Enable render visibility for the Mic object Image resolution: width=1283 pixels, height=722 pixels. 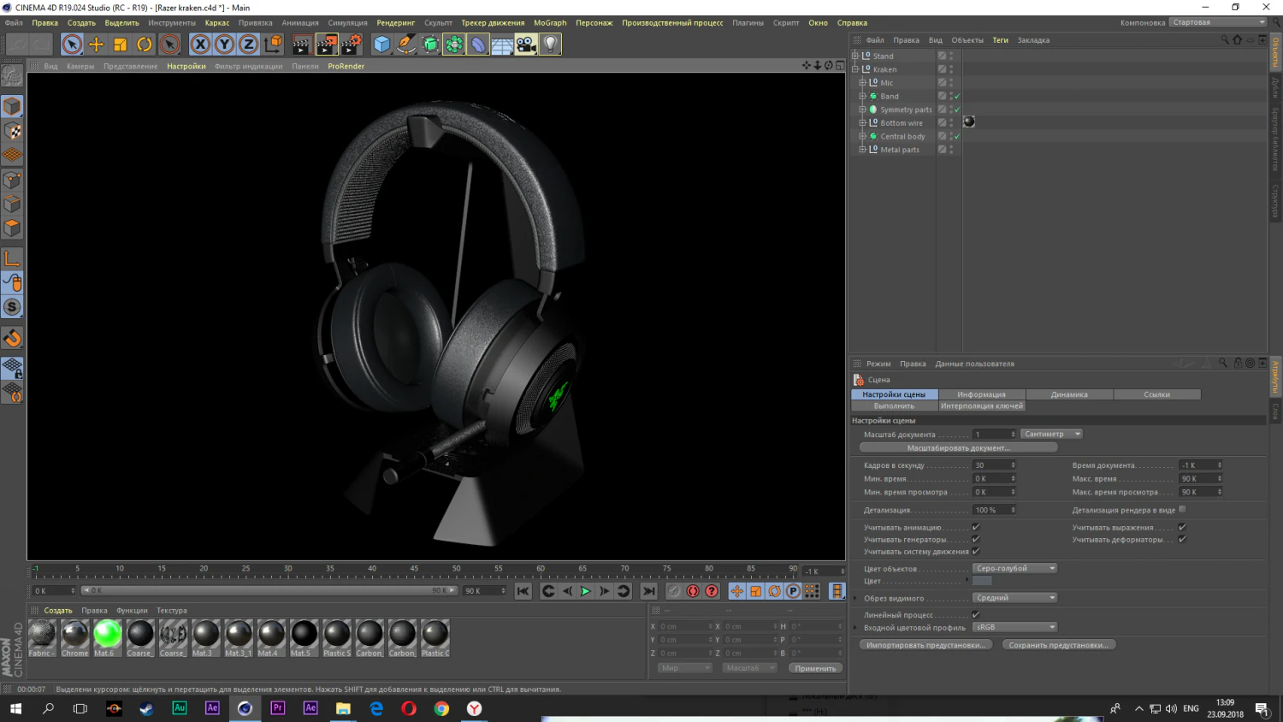coord(950,85)
